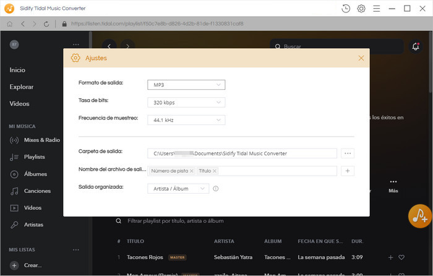The width and height of the screenshot is (433, 276).
Task: Open Canciones in Mi Música
Action: (x=37, y=191)
